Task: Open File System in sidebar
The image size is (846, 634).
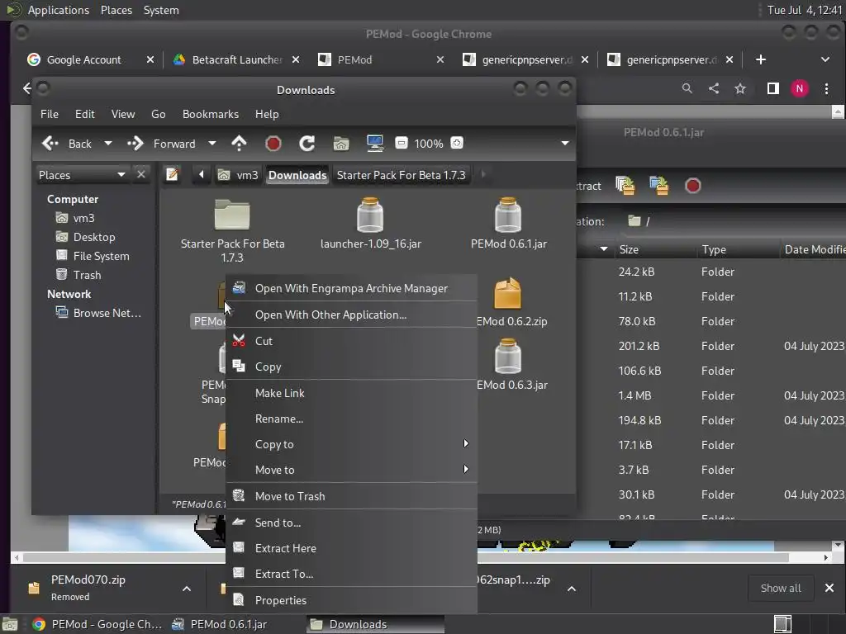Action: (101, 256)
